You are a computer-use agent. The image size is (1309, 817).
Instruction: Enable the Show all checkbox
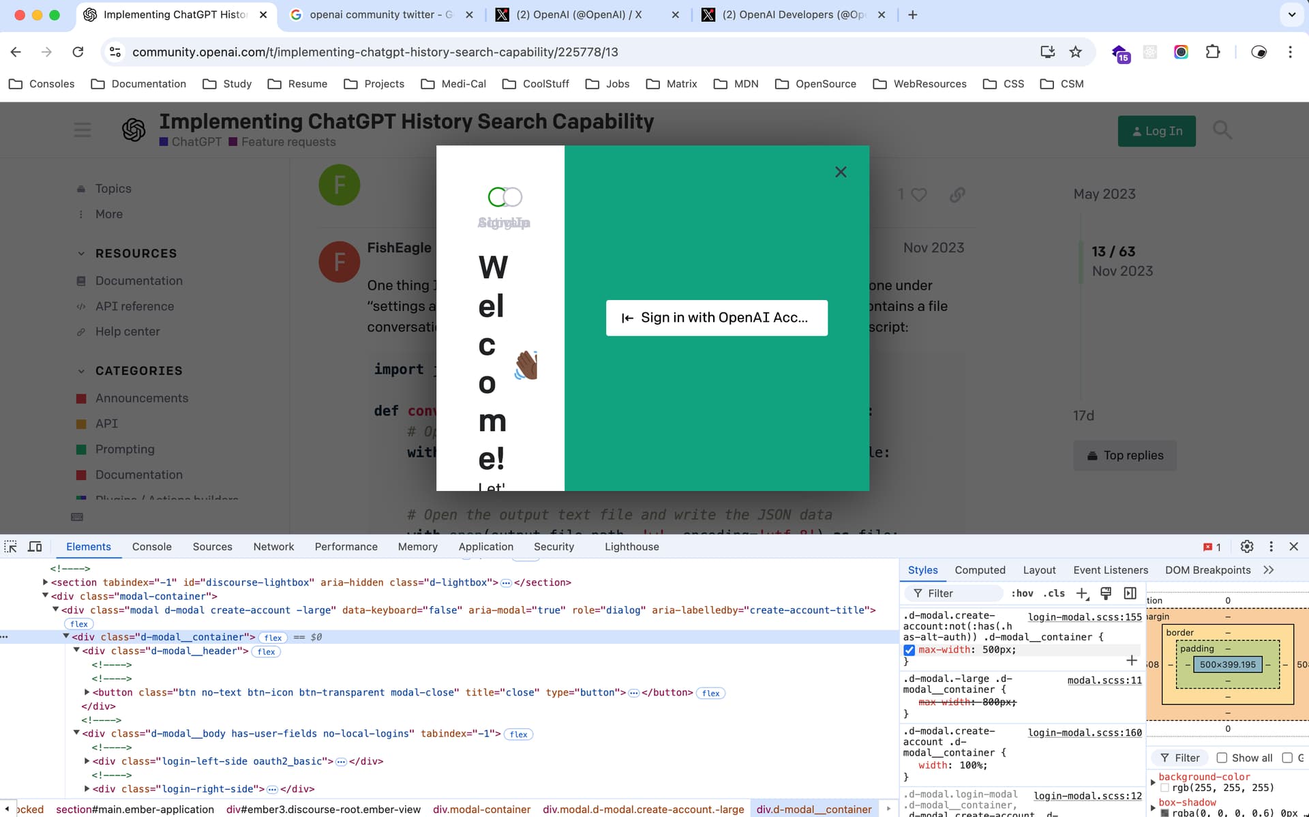tap(1222, 758)
